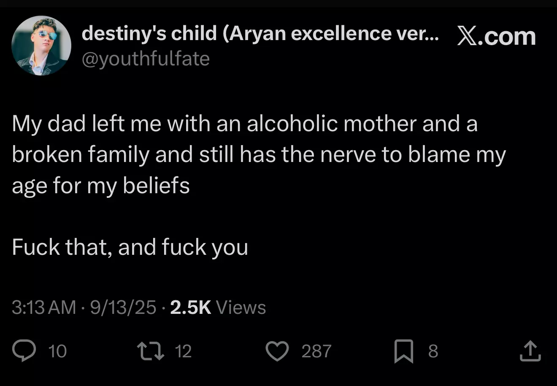Click the 3:13 AM timestamp

pyautogui.click(x=44, y=308)
